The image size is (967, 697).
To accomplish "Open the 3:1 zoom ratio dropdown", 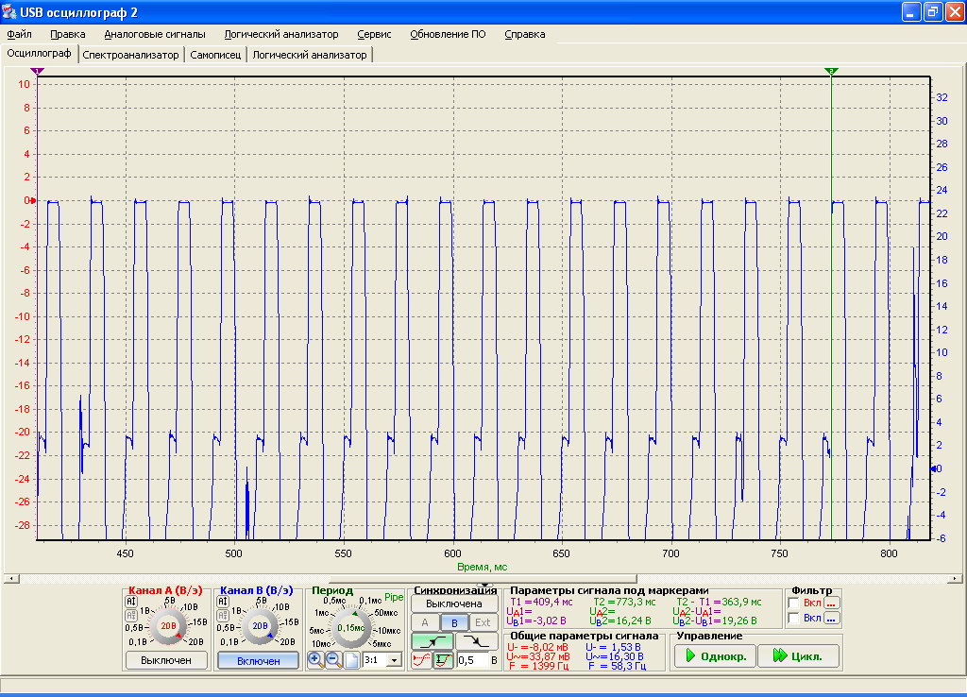I will point(394,660).
